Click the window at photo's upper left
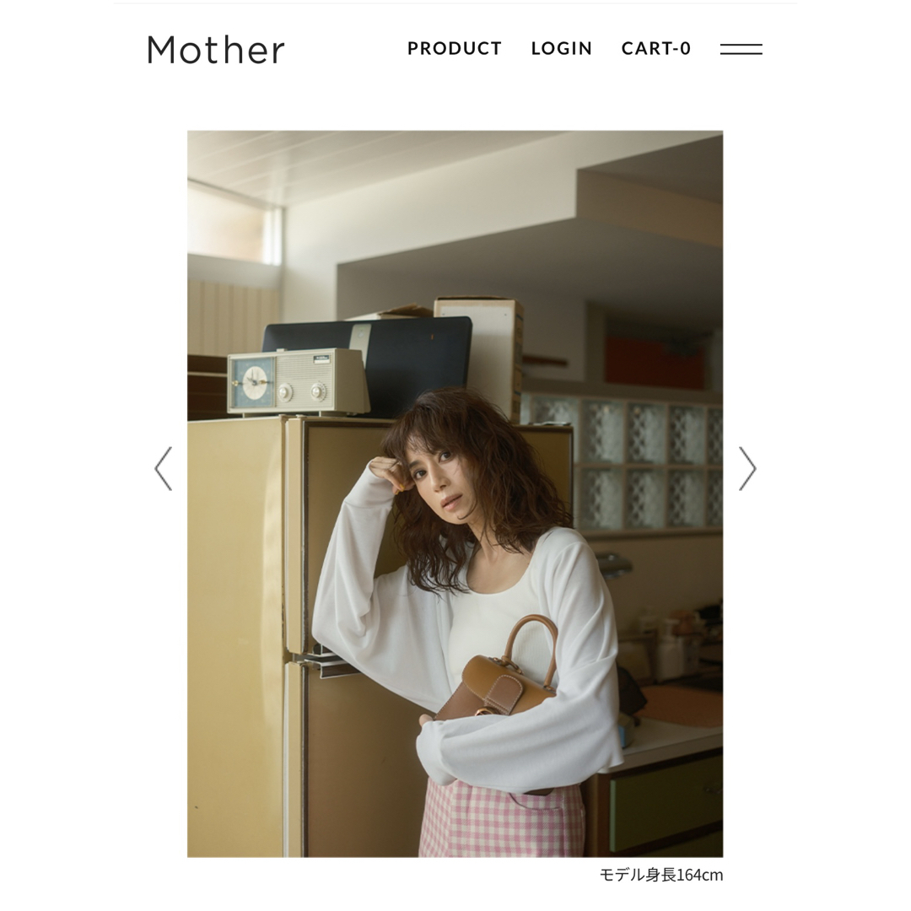The image size is (911, 911). 234,224
